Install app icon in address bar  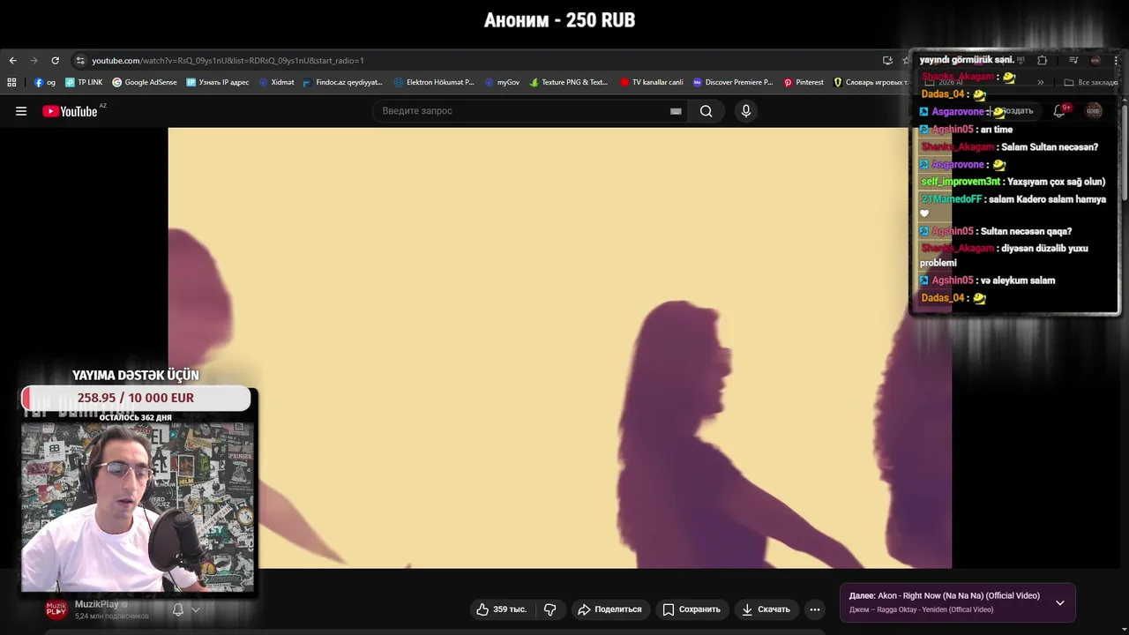(887, 60)
